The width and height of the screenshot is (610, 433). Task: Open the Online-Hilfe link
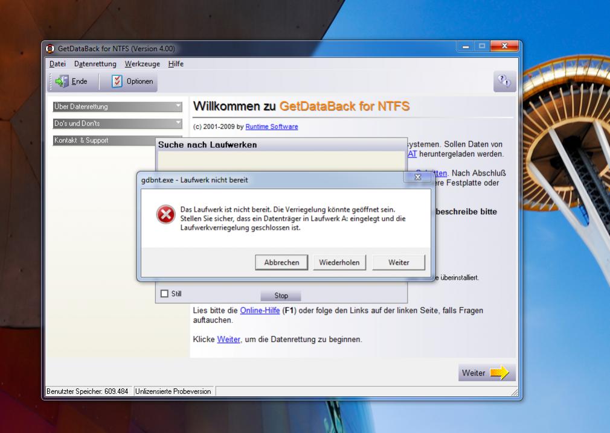tap(260, 311)
